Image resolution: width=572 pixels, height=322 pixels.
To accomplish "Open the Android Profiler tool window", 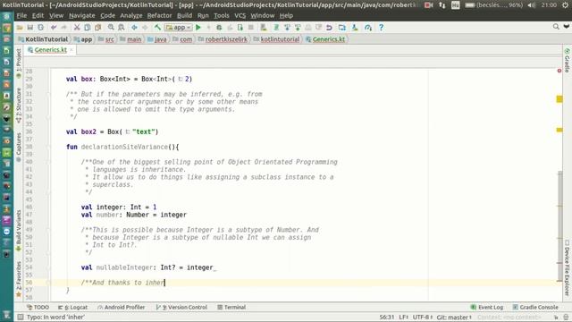I will coord(122,308).
